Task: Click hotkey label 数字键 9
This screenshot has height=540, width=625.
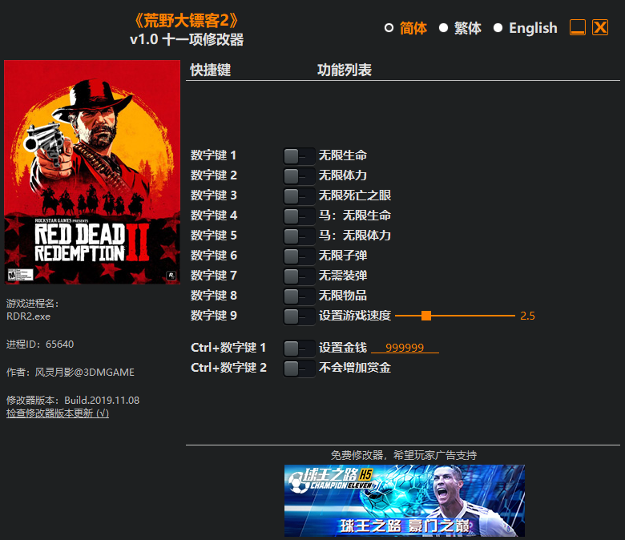Action: [x=214, y=316]
